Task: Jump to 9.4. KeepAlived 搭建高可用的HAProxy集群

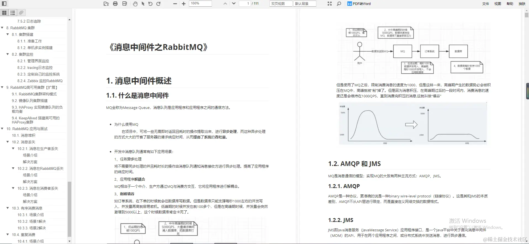Action: coord(36,120)
